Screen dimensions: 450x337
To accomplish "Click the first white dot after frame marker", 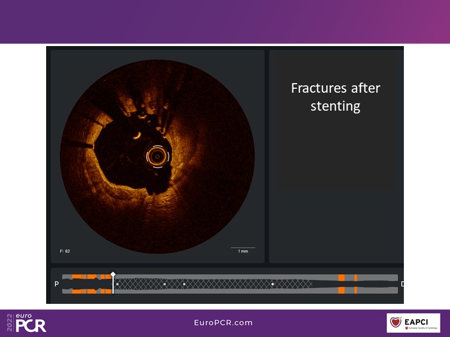I will pyautogui.click(x=117, y=284).
